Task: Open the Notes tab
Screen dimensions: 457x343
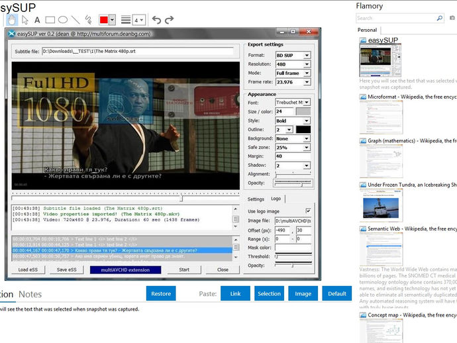Action: pyautogui.click(x=30, y=295)
